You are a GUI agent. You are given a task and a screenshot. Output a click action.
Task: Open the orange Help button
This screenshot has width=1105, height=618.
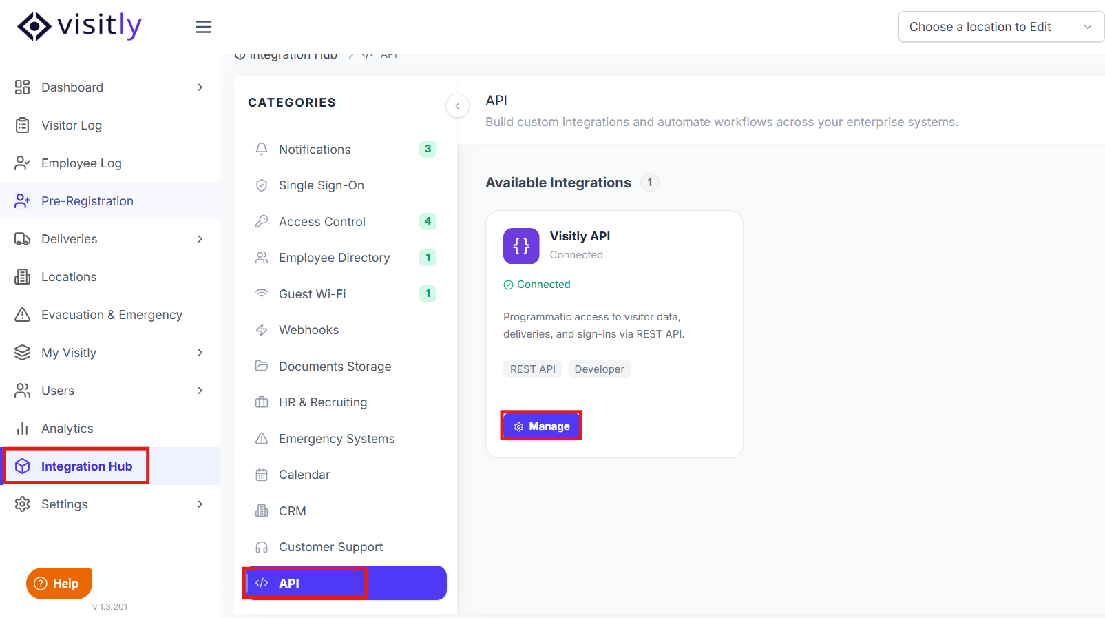[x=59, y=584]
